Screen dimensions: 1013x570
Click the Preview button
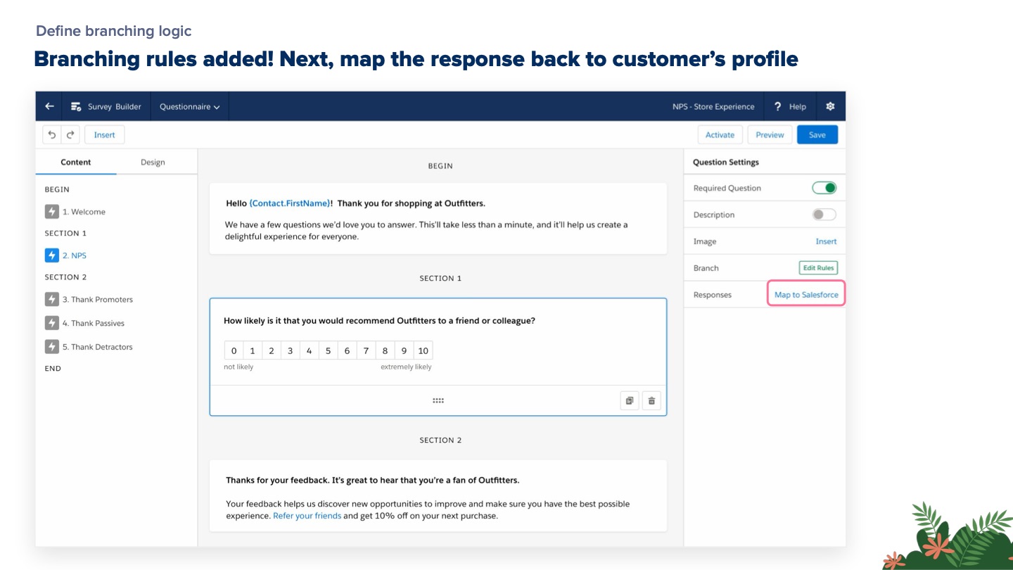point(770,135)
